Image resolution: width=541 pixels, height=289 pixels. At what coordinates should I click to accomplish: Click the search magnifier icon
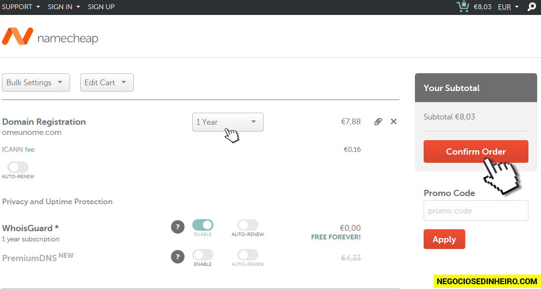[x=532, y=7]
